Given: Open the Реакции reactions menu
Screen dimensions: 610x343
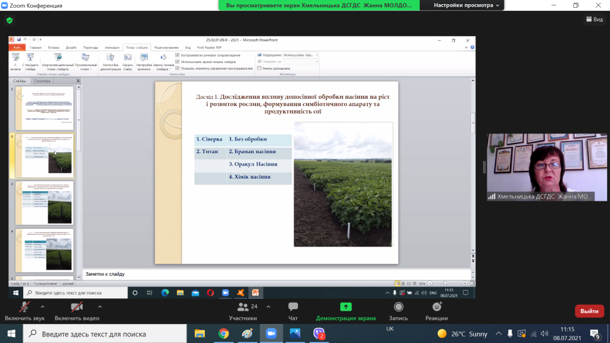Looking at the screenshot, I should tap(437, 311).
